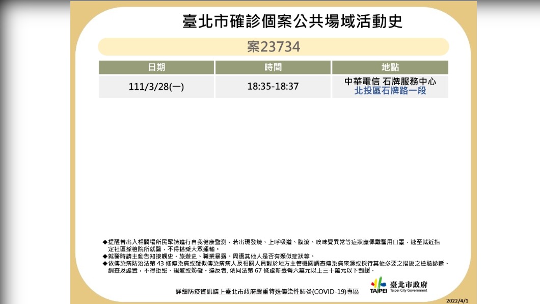Image resolution: width=540 pixels, height=304 pixels.
Task: Click the blue address 北投區石牌路一段
Action: coord(390,91)
